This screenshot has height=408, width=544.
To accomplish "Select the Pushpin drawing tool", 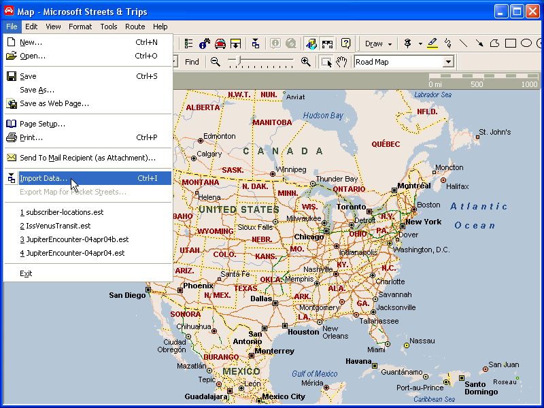I will click(x=407, y=44).
